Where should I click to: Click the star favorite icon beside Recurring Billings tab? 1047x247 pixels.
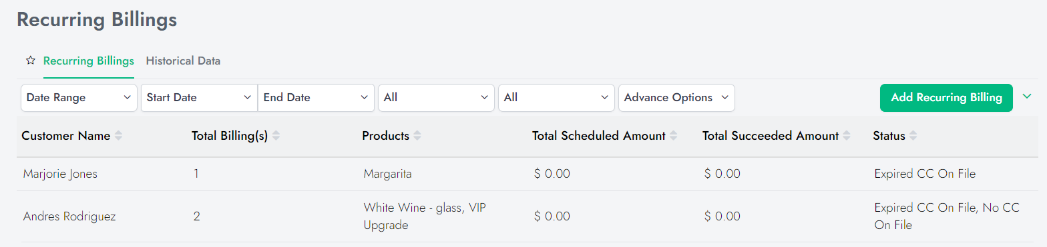click(30, 61)
